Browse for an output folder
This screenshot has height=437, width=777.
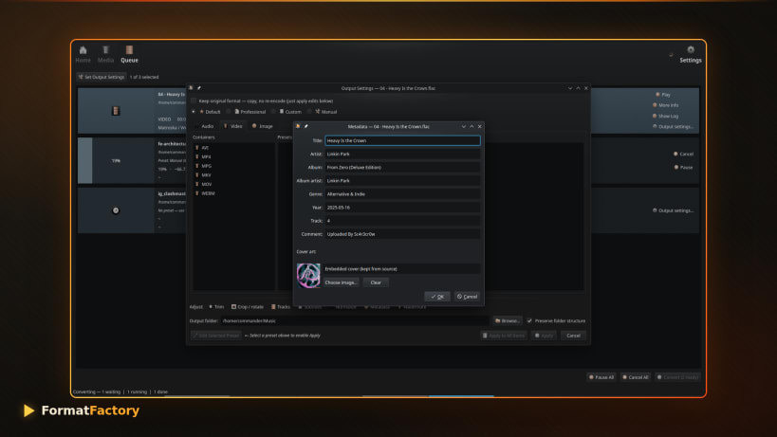(x=508, y=320)
